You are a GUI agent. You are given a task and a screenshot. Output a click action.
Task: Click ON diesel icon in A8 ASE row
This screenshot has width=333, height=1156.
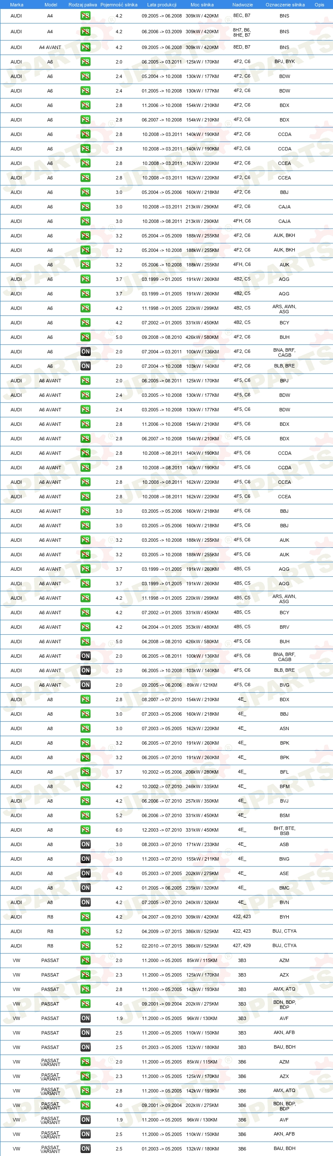(85, 873)
